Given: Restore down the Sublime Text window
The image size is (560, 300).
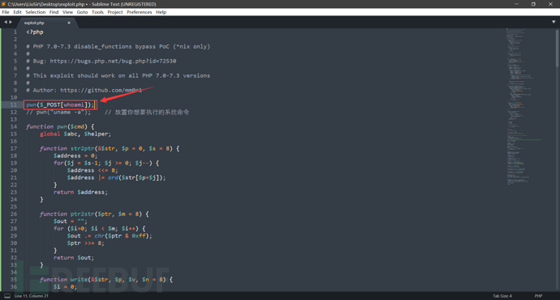Looking at the screenshot, I should pyautogui.click(x=533, y=4).
